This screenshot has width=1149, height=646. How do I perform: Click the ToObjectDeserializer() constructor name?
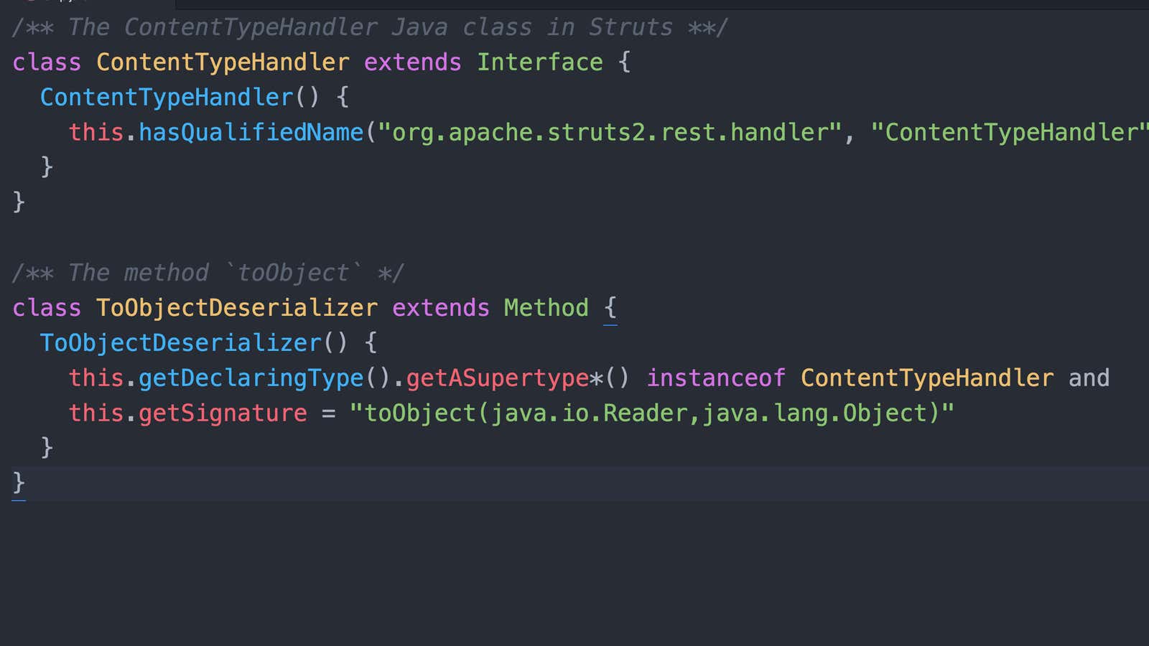tap(180, 343)
